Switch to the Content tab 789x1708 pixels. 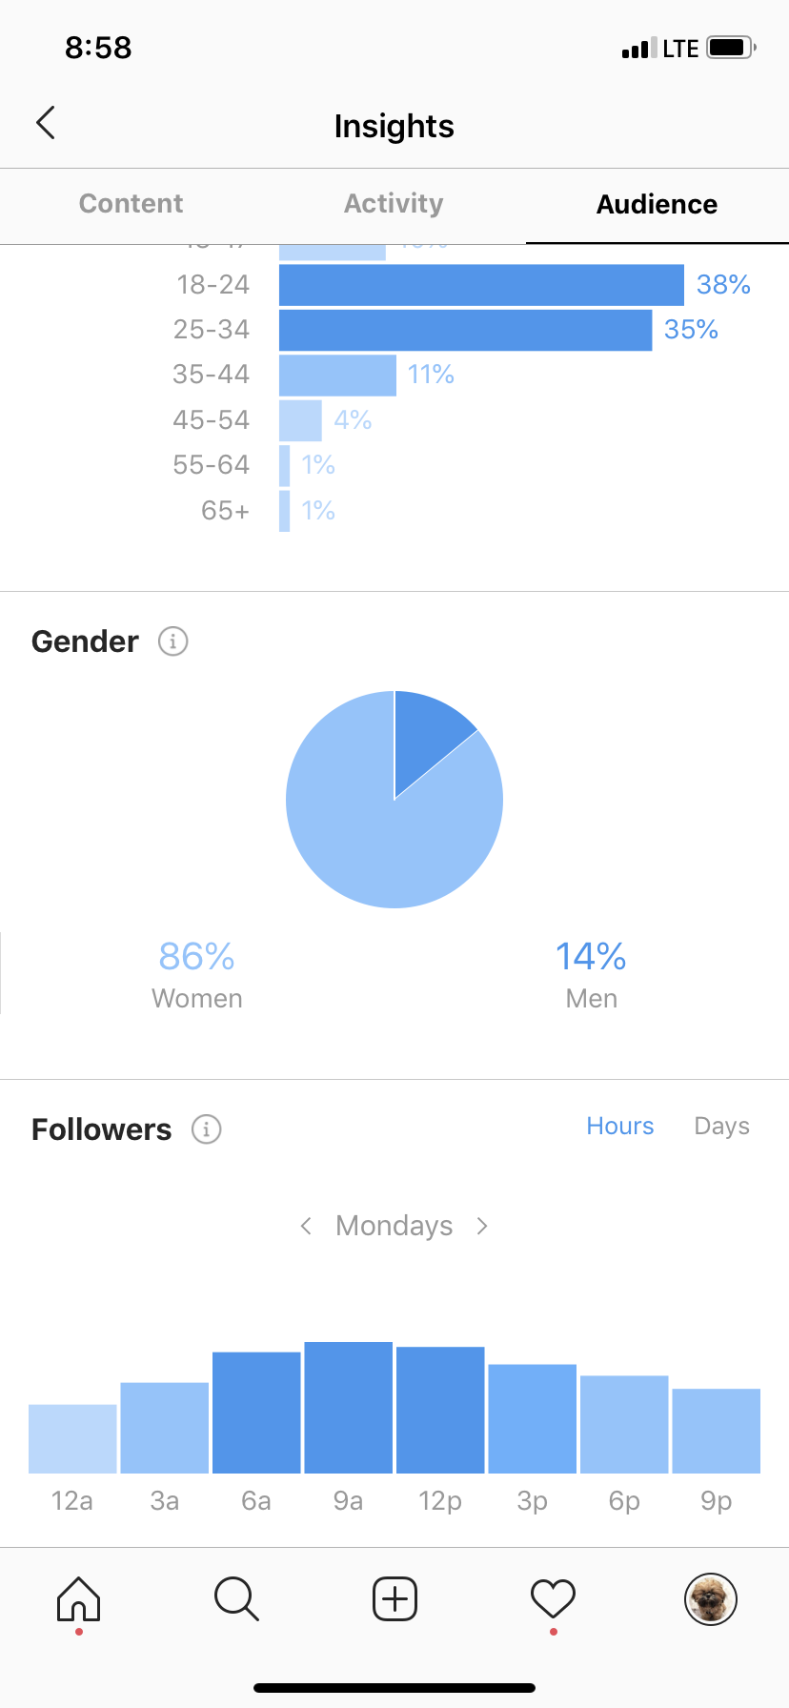[x=131, y=204]
